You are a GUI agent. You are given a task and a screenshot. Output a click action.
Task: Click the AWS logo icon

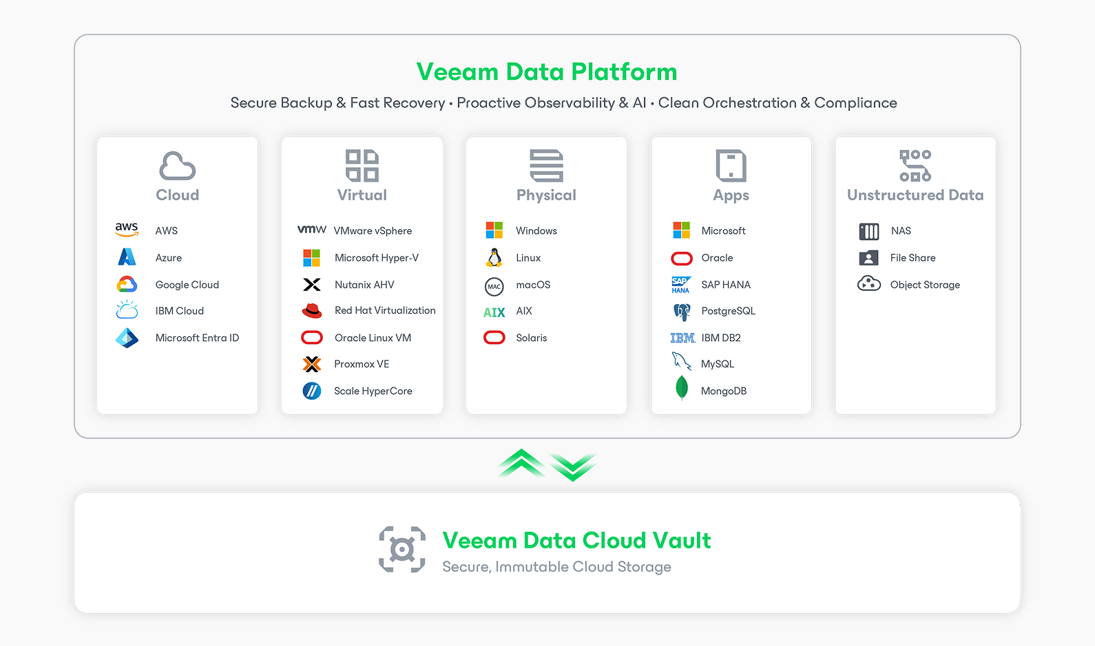pos(127,230)
